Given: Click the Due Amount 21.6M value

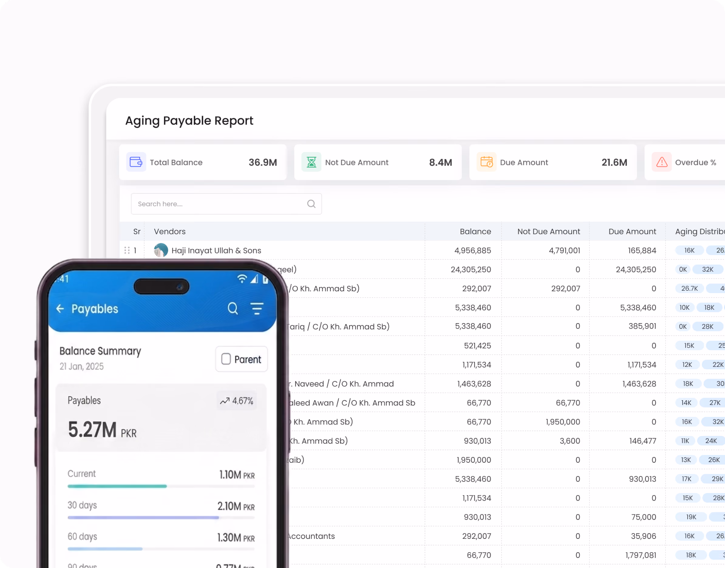Looking at the screenshot, I should [614, 162].
